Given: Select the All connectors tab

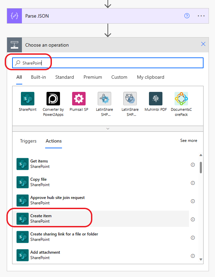Looking at the screenshot, I should (x=19, y=77).
